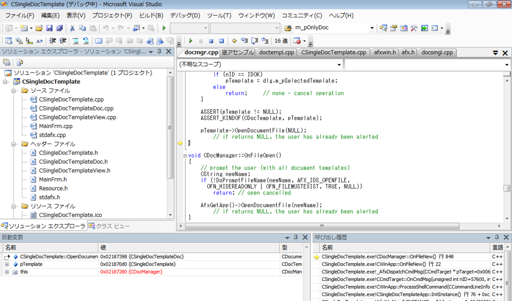This screenshot has width=512, height=301.
Task: Open the 編集(E) menu
Action: pos(50,15)
